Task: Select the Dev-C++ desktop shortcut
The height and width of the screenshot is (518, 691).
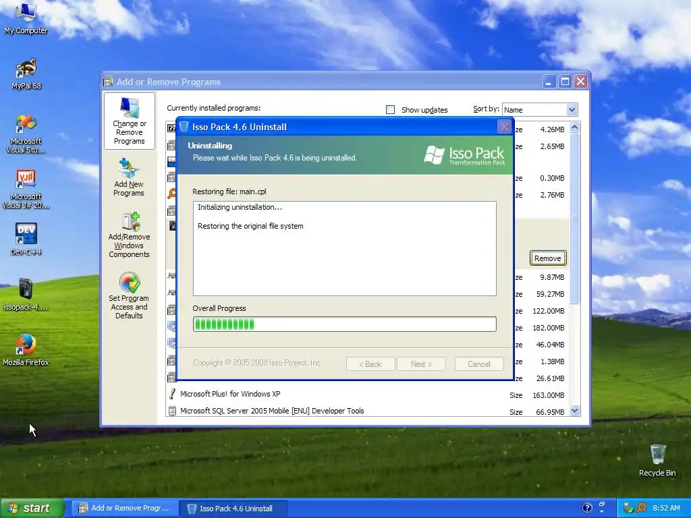Action: 26,239
